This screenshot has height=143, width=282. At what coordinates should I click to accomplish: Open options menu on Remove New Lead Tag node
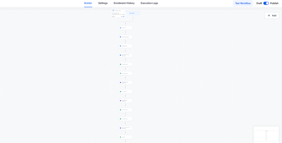tap(131, 37)
